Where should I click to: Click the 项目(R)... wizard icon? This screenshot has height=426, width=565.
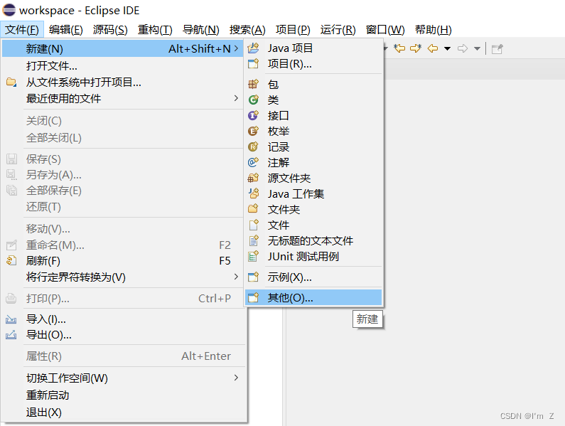coord(253,64)
